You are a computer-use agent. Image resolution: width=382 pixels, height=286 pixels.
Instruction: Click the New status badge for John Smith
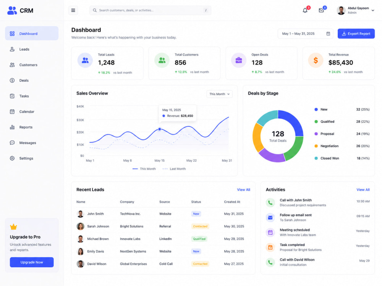pos(196,214)
